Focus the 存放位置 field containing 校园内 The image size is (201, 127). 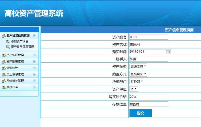point(149,104)
